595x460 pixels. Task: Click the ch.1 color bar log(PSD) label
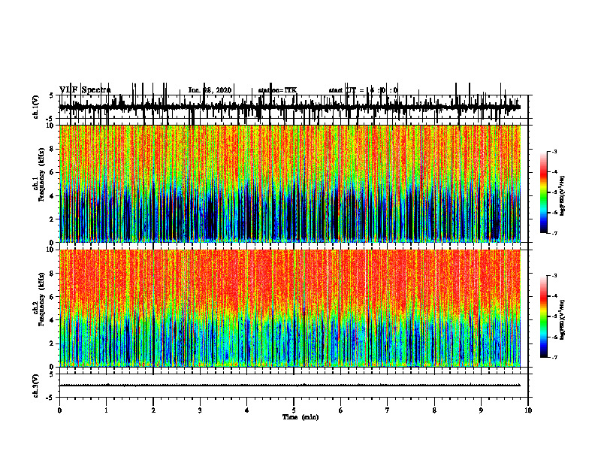tap(563, 195)
